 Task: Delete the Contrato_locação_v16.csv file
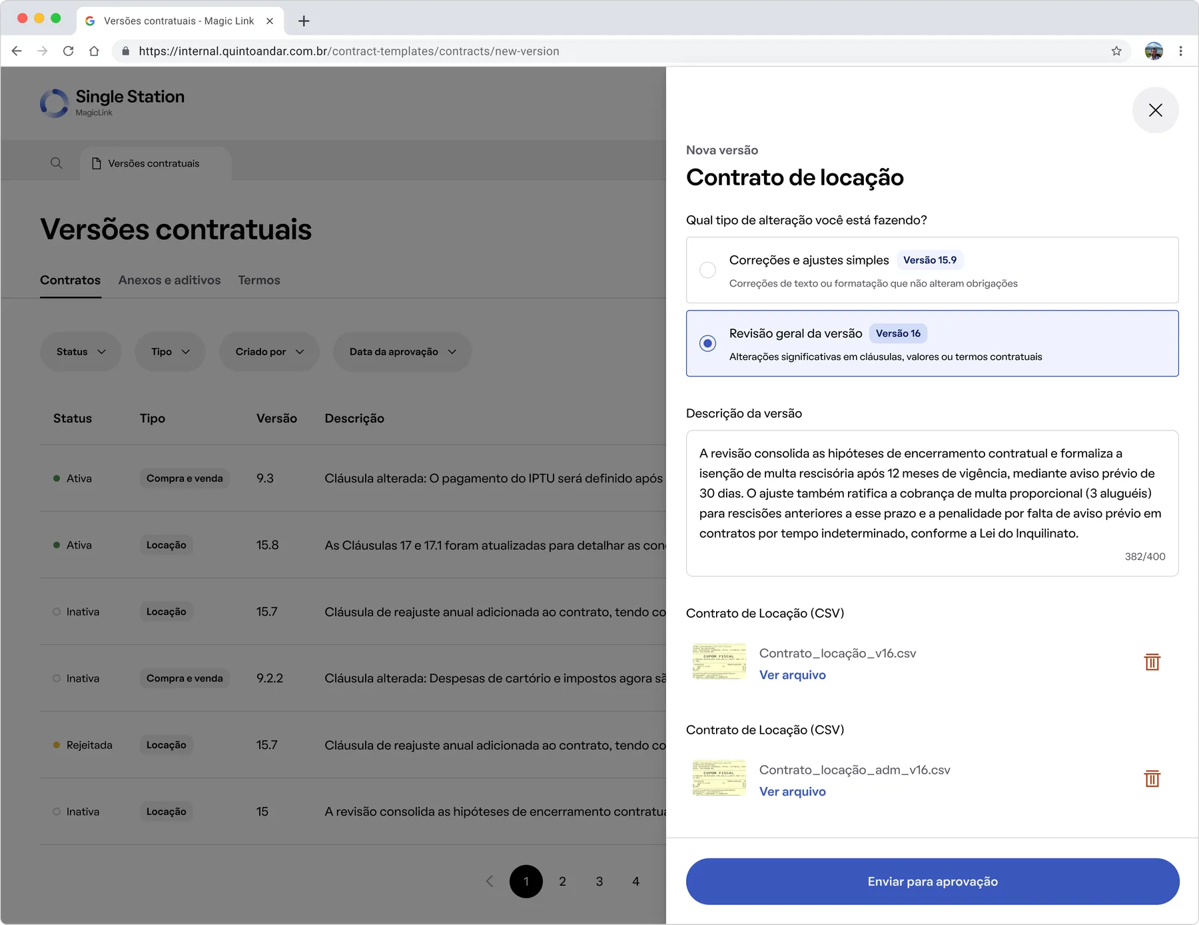(1152, 662)
